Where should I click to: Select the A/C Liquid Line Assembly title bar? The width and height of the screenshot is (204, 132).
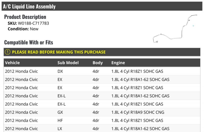(102, 6)
